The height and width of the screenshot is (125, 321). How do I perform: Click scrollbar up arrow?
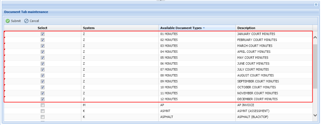pos(315,37)
